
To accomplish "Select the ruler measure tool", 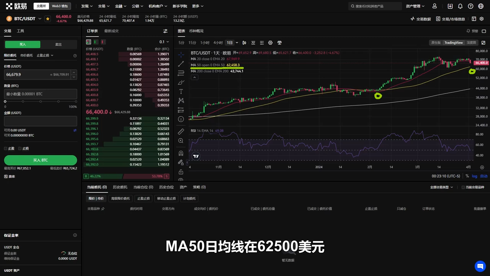I will (x=181, y=131).
